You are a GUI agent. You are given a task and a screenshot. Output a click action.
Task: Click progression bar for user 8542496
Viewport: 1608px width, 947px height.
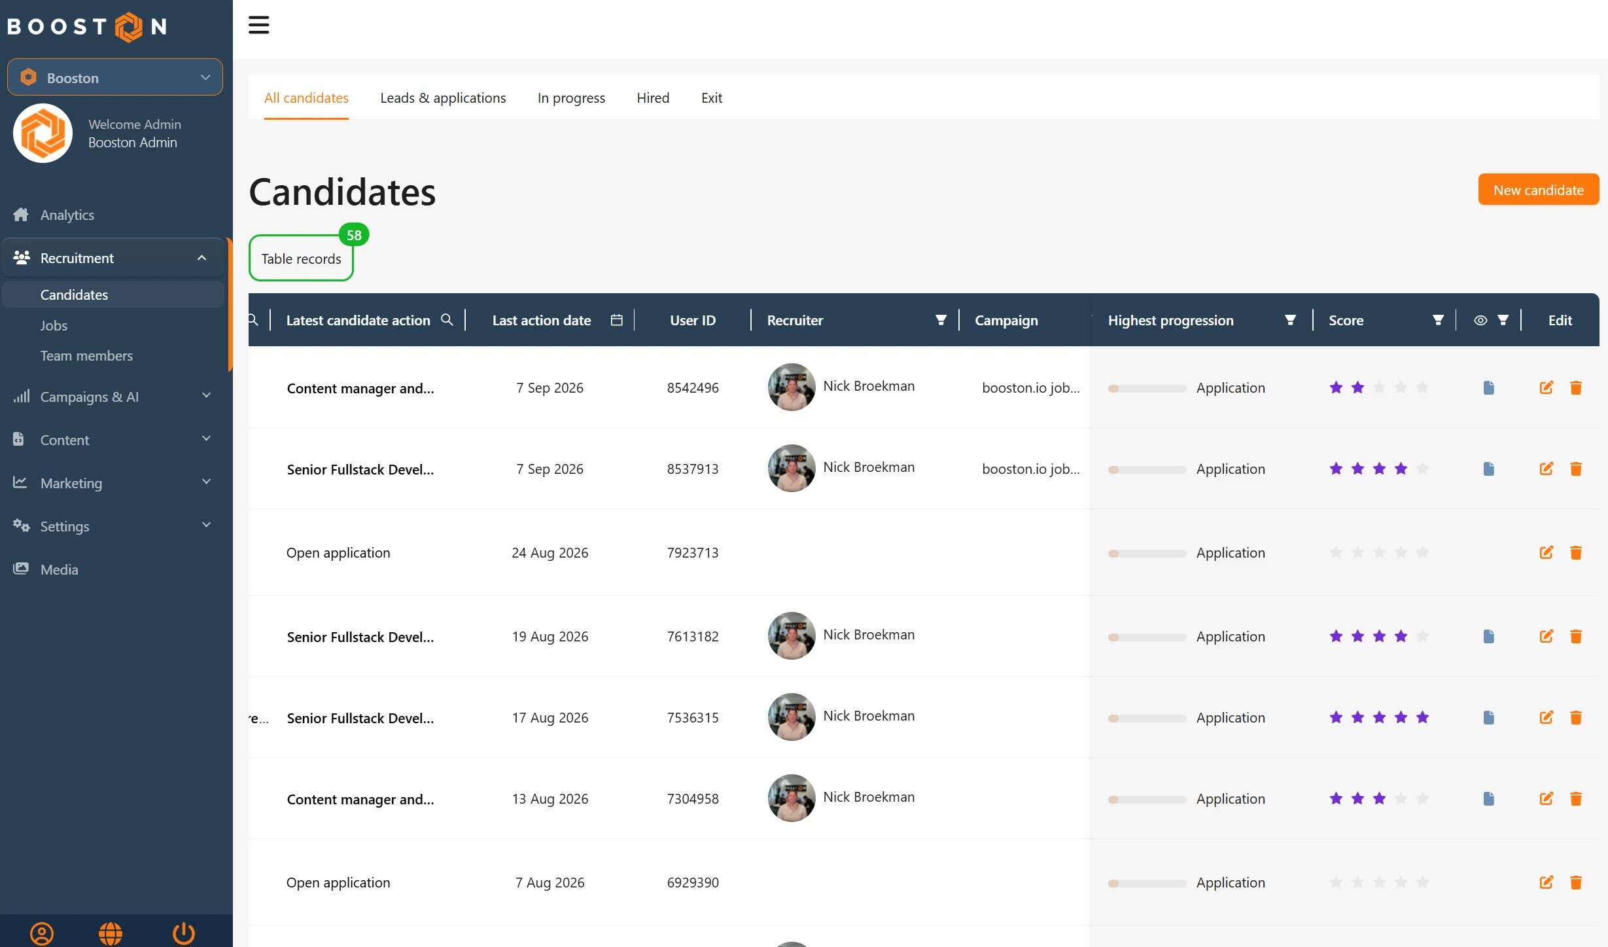click(x=1147, y=388)
